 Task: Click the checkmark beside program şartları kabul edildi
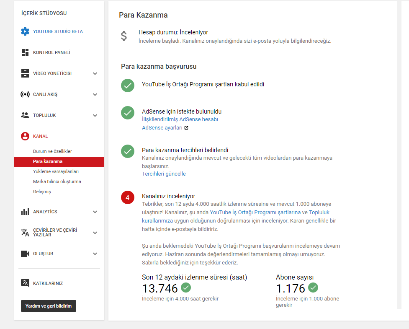coord(128,85)
